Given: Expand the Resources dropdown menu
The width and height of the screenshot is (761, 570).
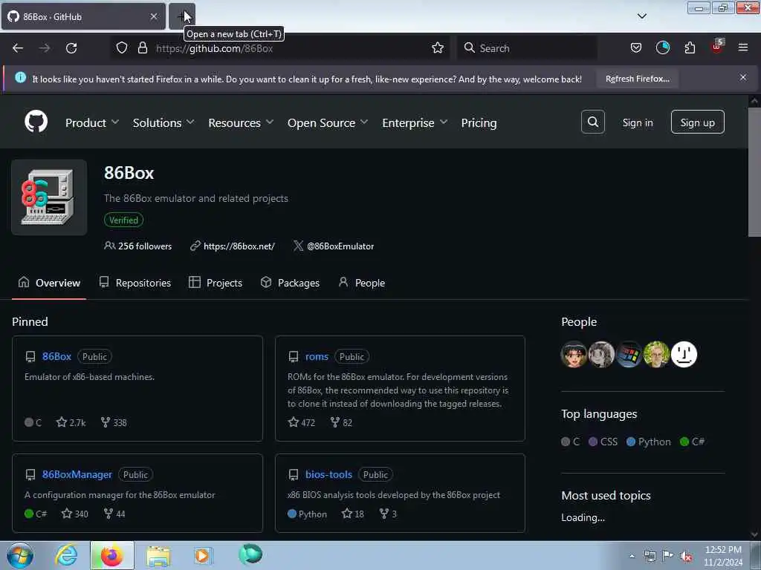Looking at the screenshot, I should 241,122.
